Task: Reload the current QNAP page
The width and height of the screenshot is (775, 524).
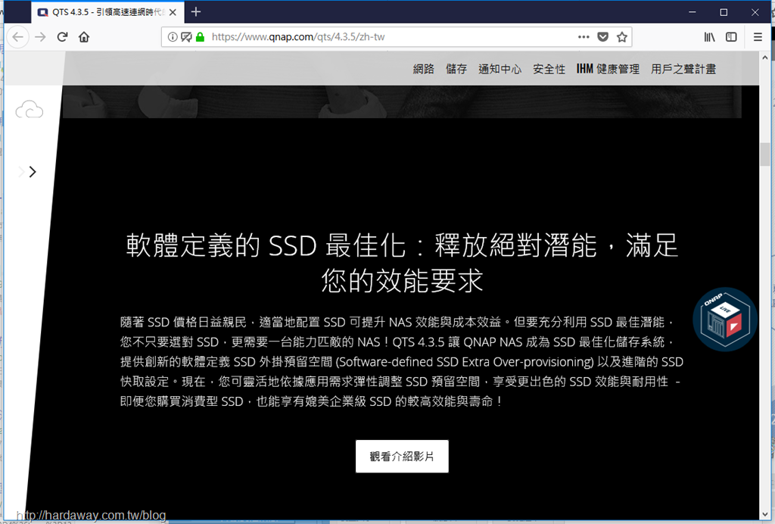Action: pos(62,37)
